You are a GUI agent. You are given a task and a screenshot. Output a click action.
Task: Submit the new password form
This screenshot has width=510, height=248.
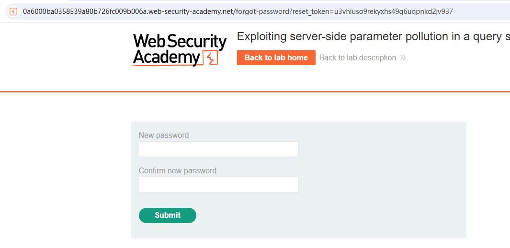(168, 215)
